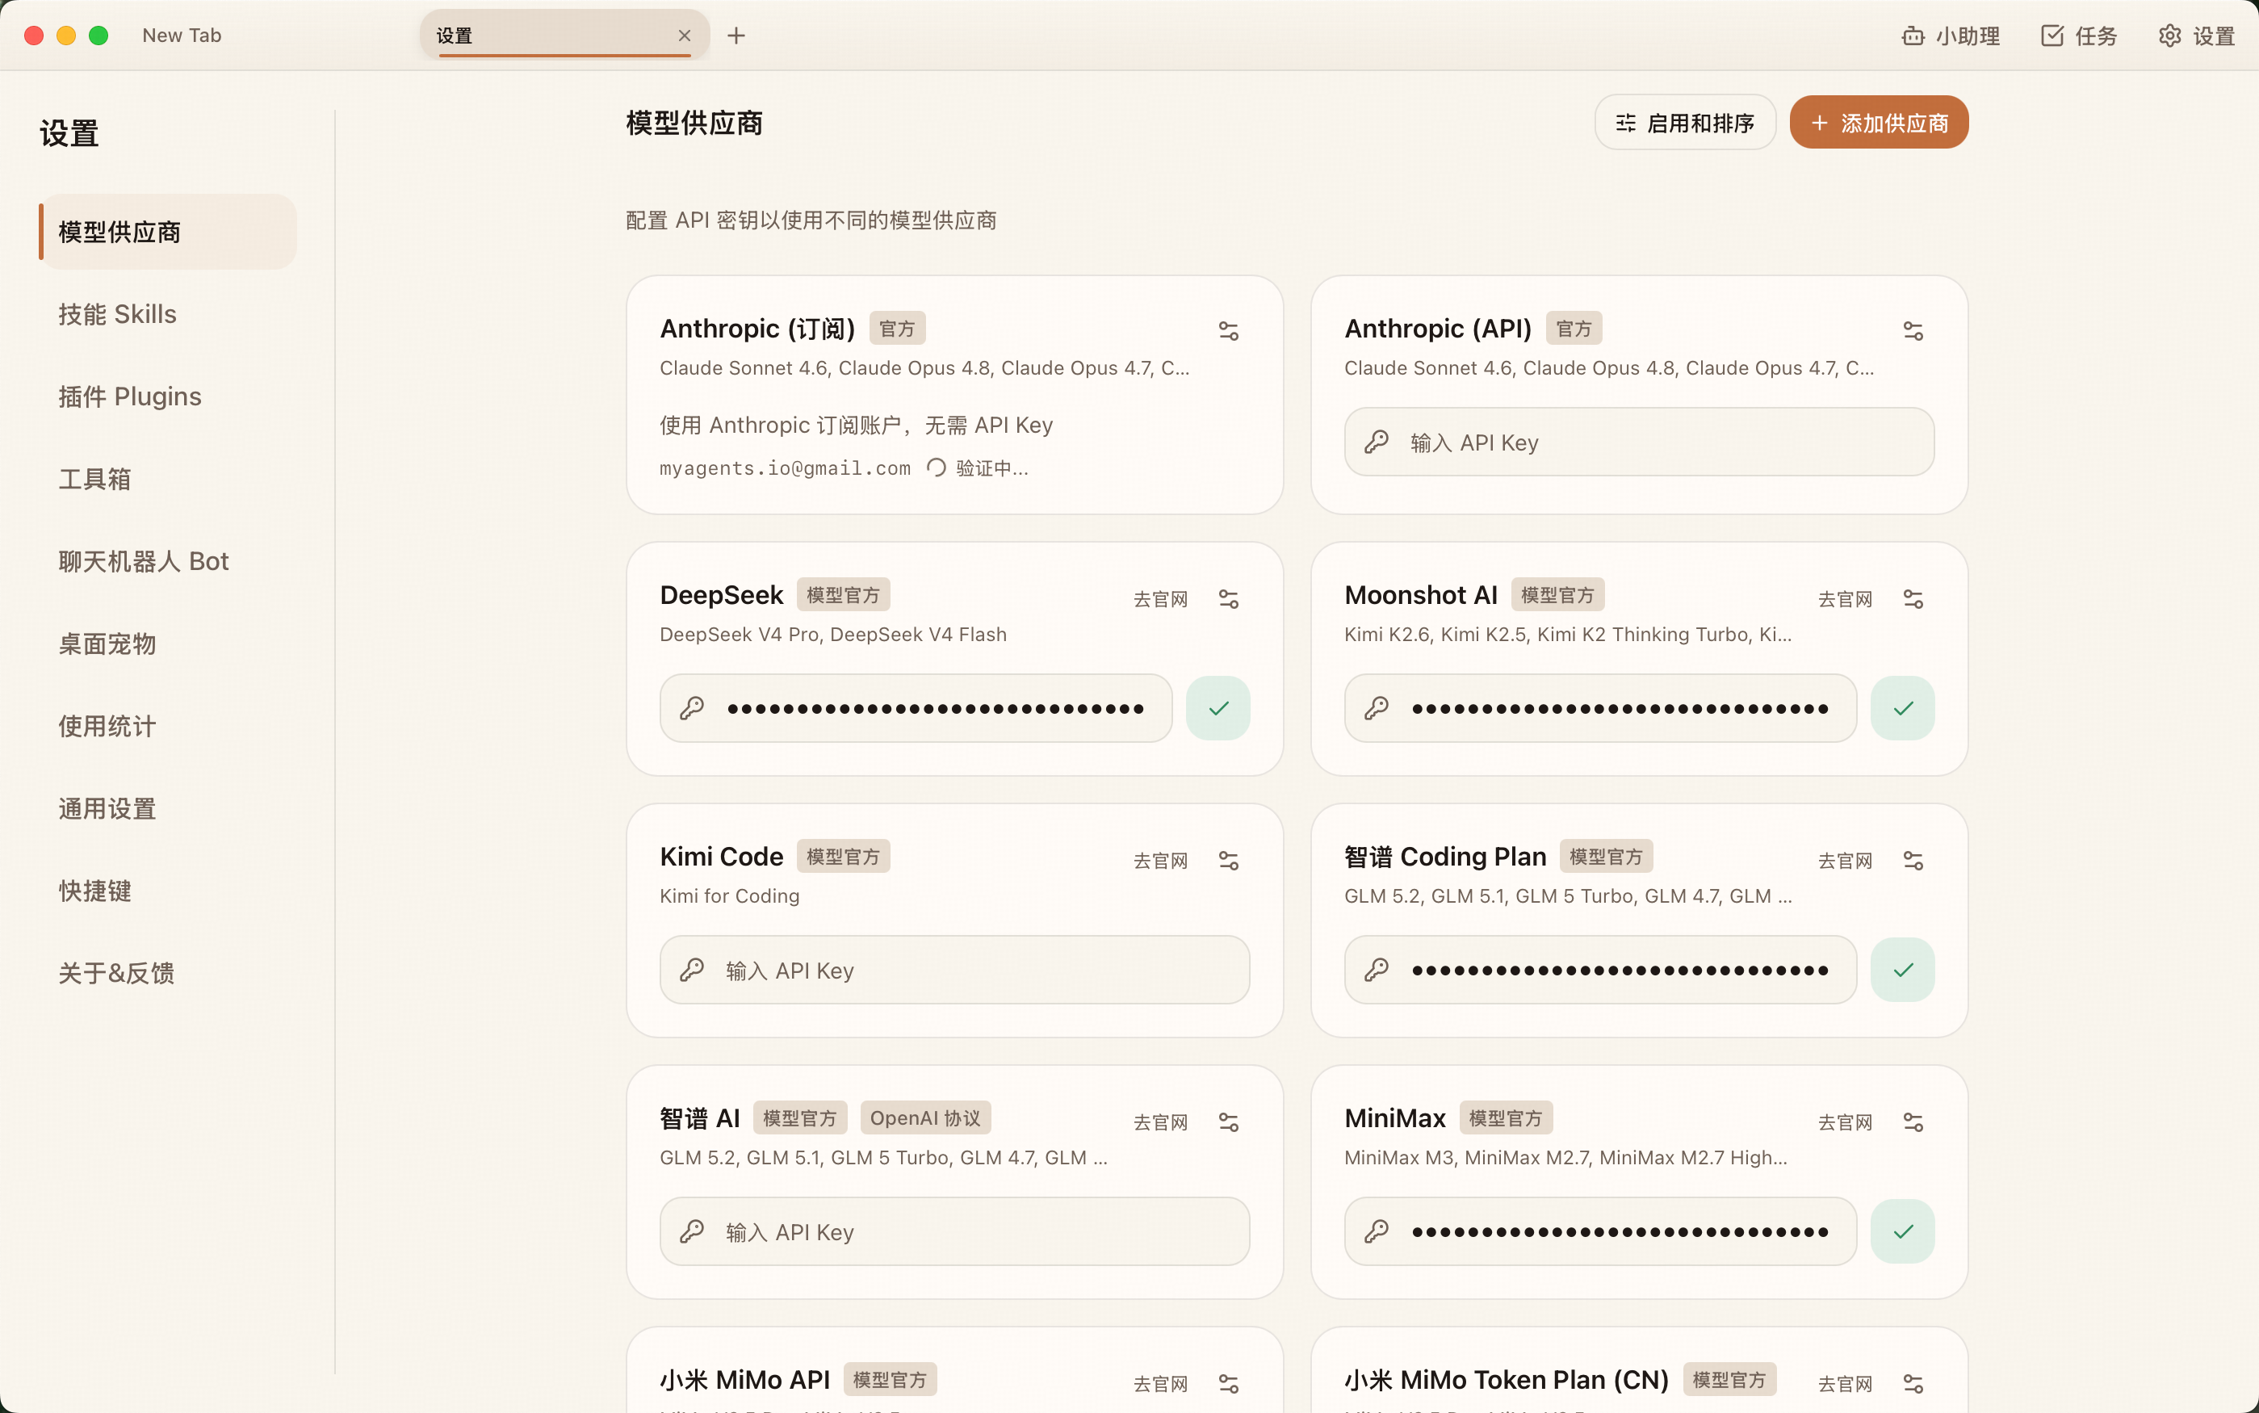Click the 添加供应商 button

1879,123
